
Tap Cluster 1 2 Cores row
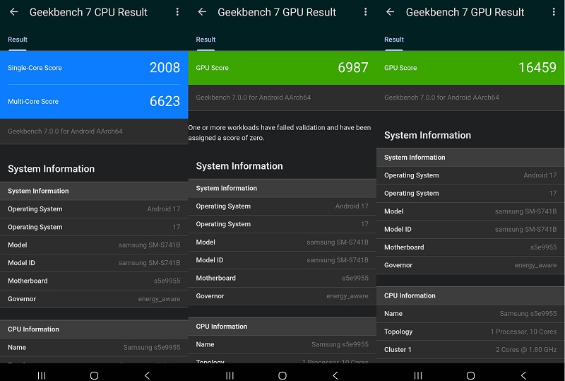point(470,350)
